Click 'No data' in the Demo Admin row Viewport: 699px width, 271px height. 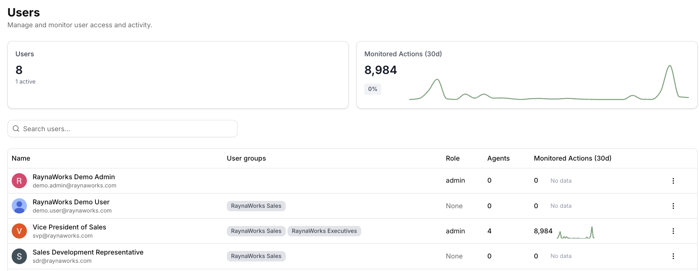[x=561, y=181]
